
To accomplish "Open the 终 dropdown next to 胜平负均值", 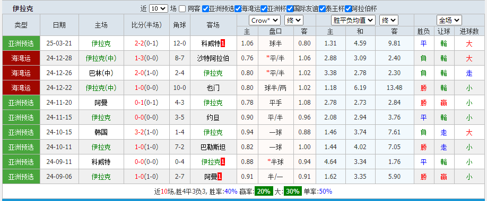I will 388,21.
